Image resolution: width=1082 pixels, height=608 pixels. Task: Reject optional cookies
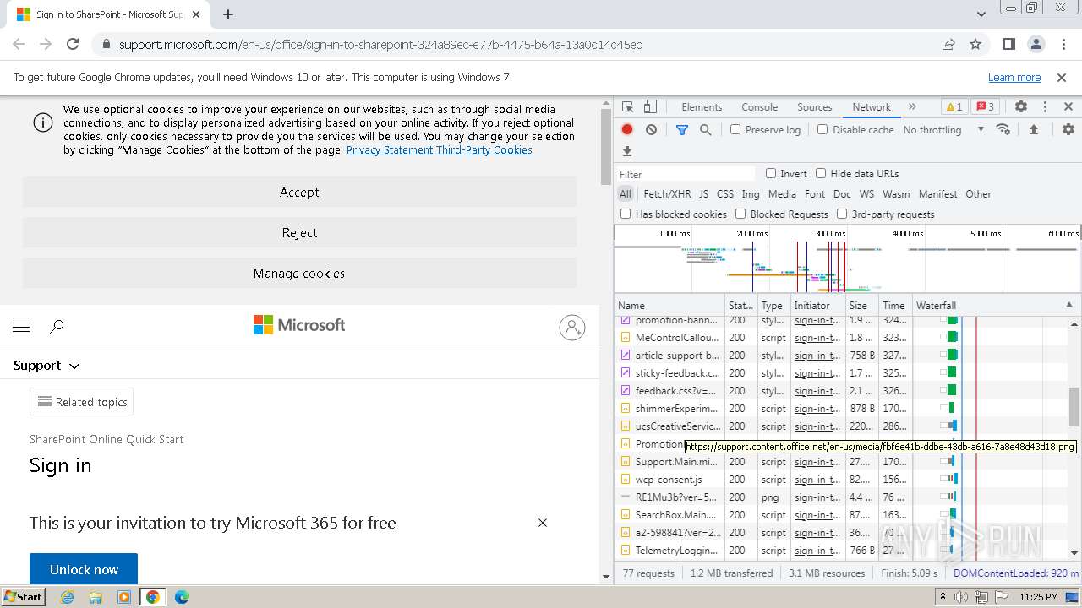coord(299,233)
